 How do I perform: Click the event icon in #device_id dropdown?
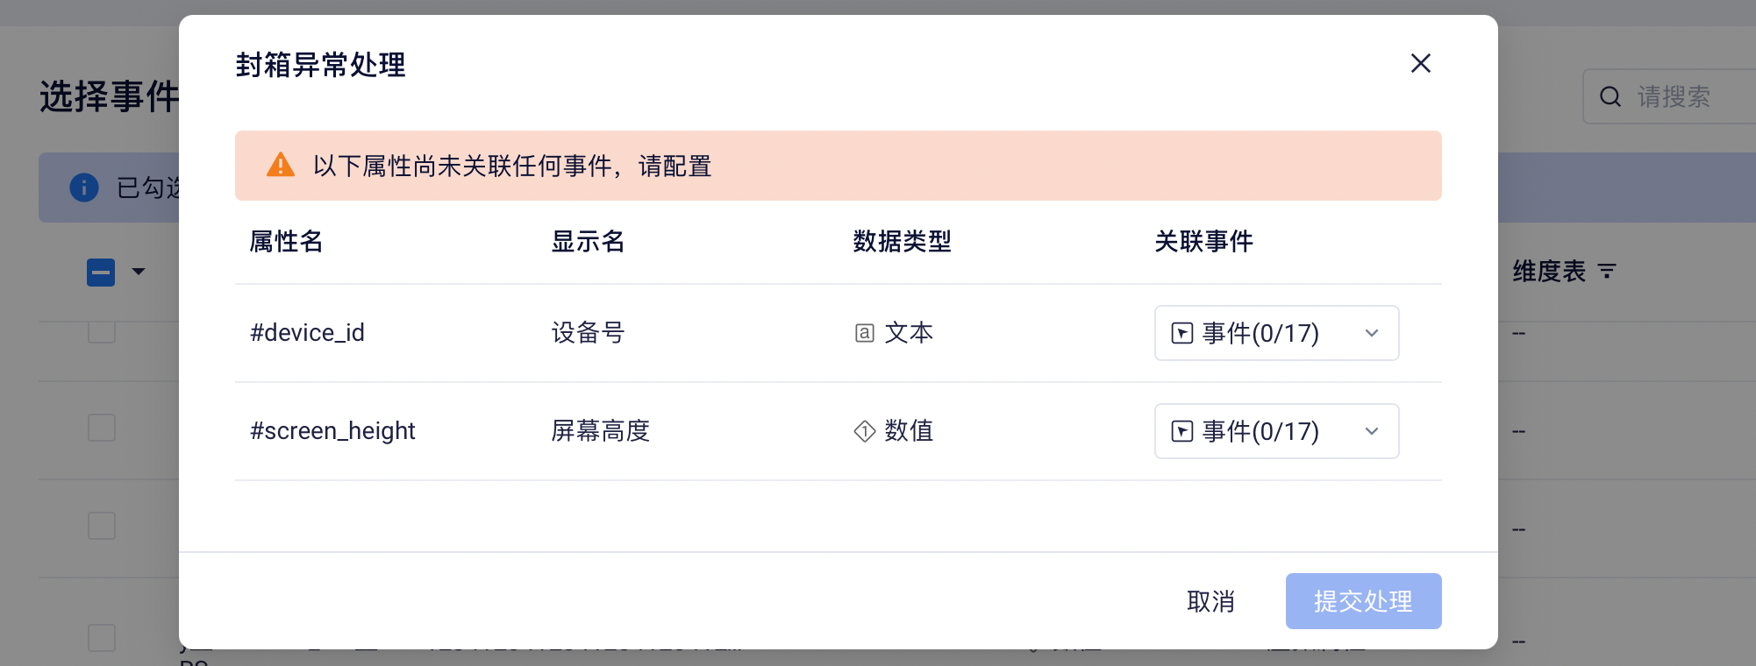click(x=1182, y=333)
